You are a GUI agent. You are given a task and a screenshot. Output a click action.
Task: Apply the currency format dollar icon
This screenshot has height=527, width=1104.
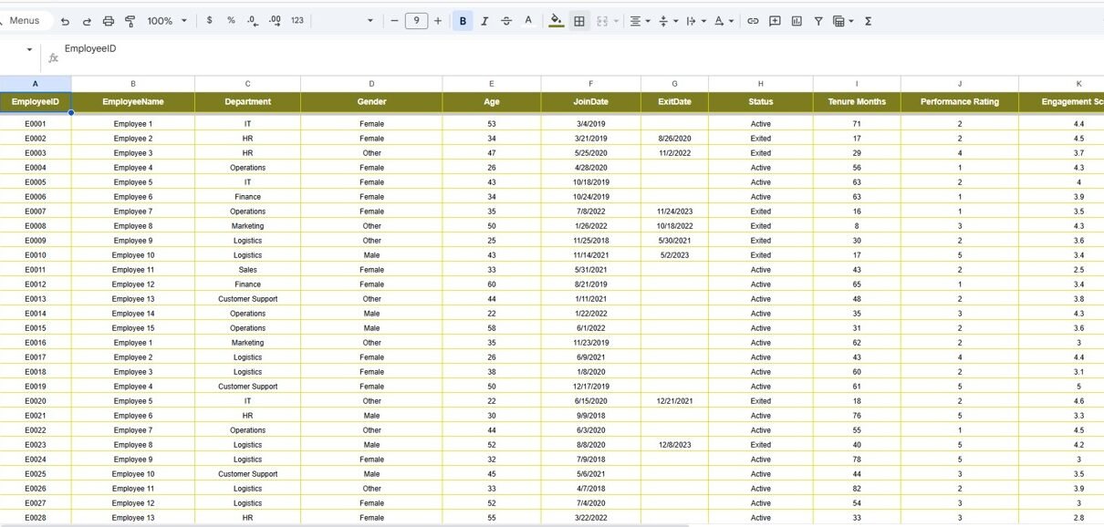210,21
